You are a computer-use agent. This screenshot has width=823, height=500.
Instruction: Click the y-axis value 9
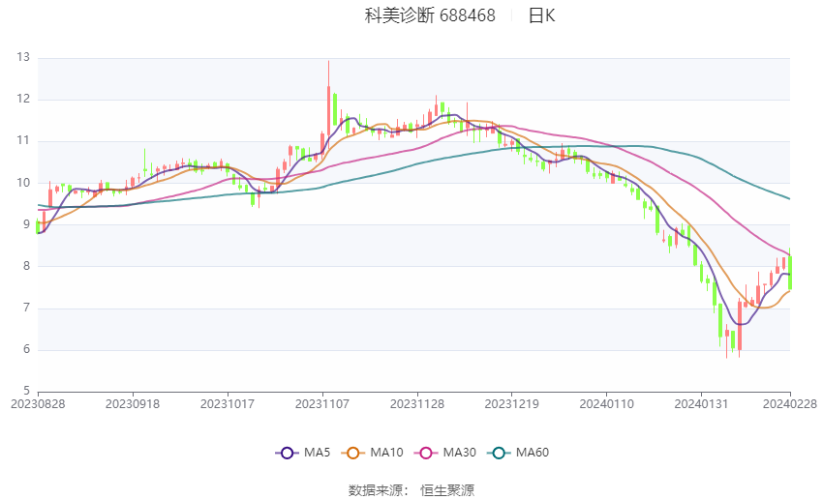26,224
